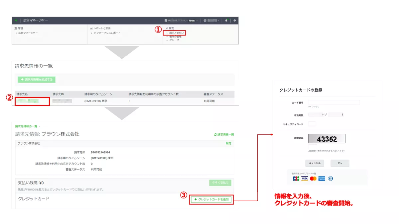The width and height of the screenshot is (399, 224).
Task: Open the expiry month dropdown
Action: click(316, 114)
